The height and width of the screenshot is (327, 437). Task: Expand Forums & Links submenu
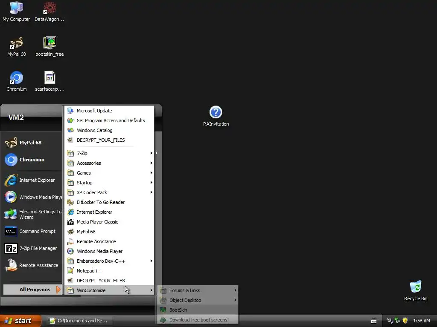pos(198,290)
